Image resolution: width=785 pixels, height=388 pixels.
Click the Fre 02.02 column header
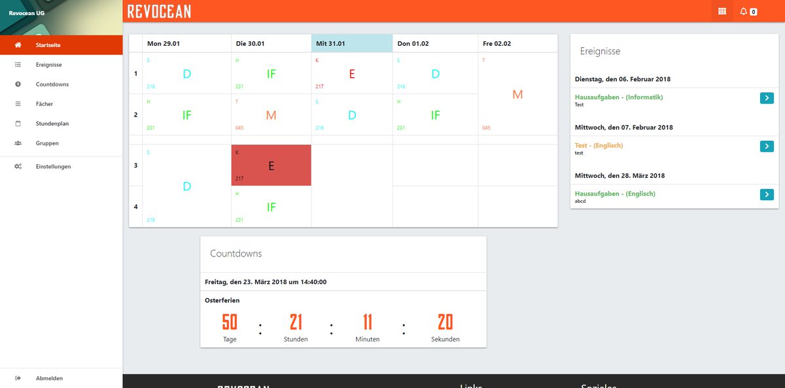click(x=517, y=43)
